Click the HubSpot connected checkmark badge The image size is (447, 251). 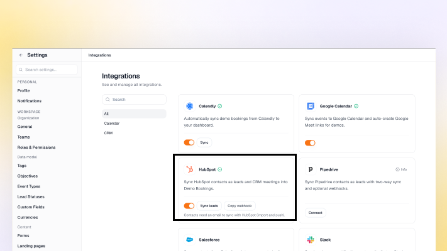(x=220, y=169)
